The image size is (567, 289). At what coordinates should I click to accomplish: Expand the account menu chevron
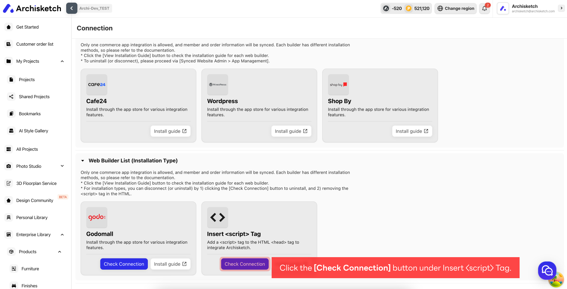tap(561, 8)
